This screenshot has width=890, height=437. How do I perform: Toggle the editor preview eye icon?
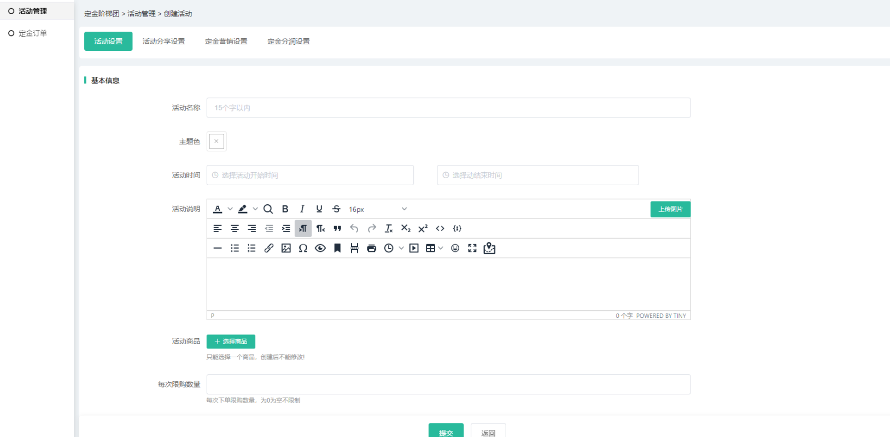[320, 249]
